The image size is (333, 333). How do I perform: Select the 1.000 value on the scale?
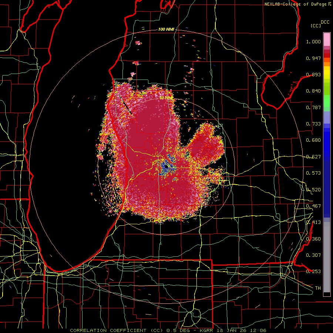point(313,41)
